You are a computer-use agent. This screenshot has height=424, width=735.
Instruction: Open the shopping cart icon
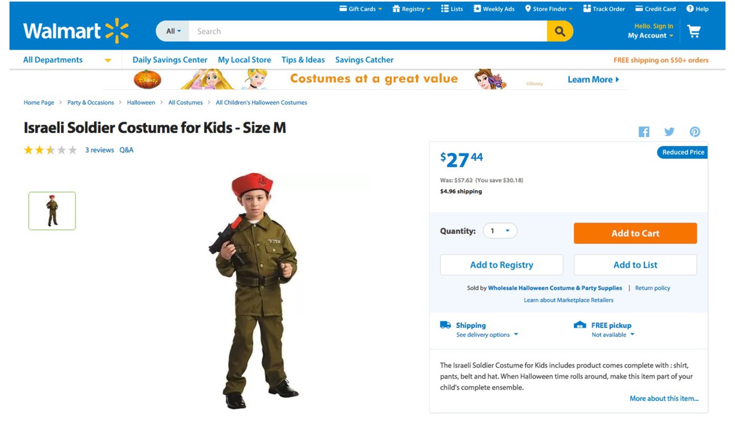pos(694,32)
